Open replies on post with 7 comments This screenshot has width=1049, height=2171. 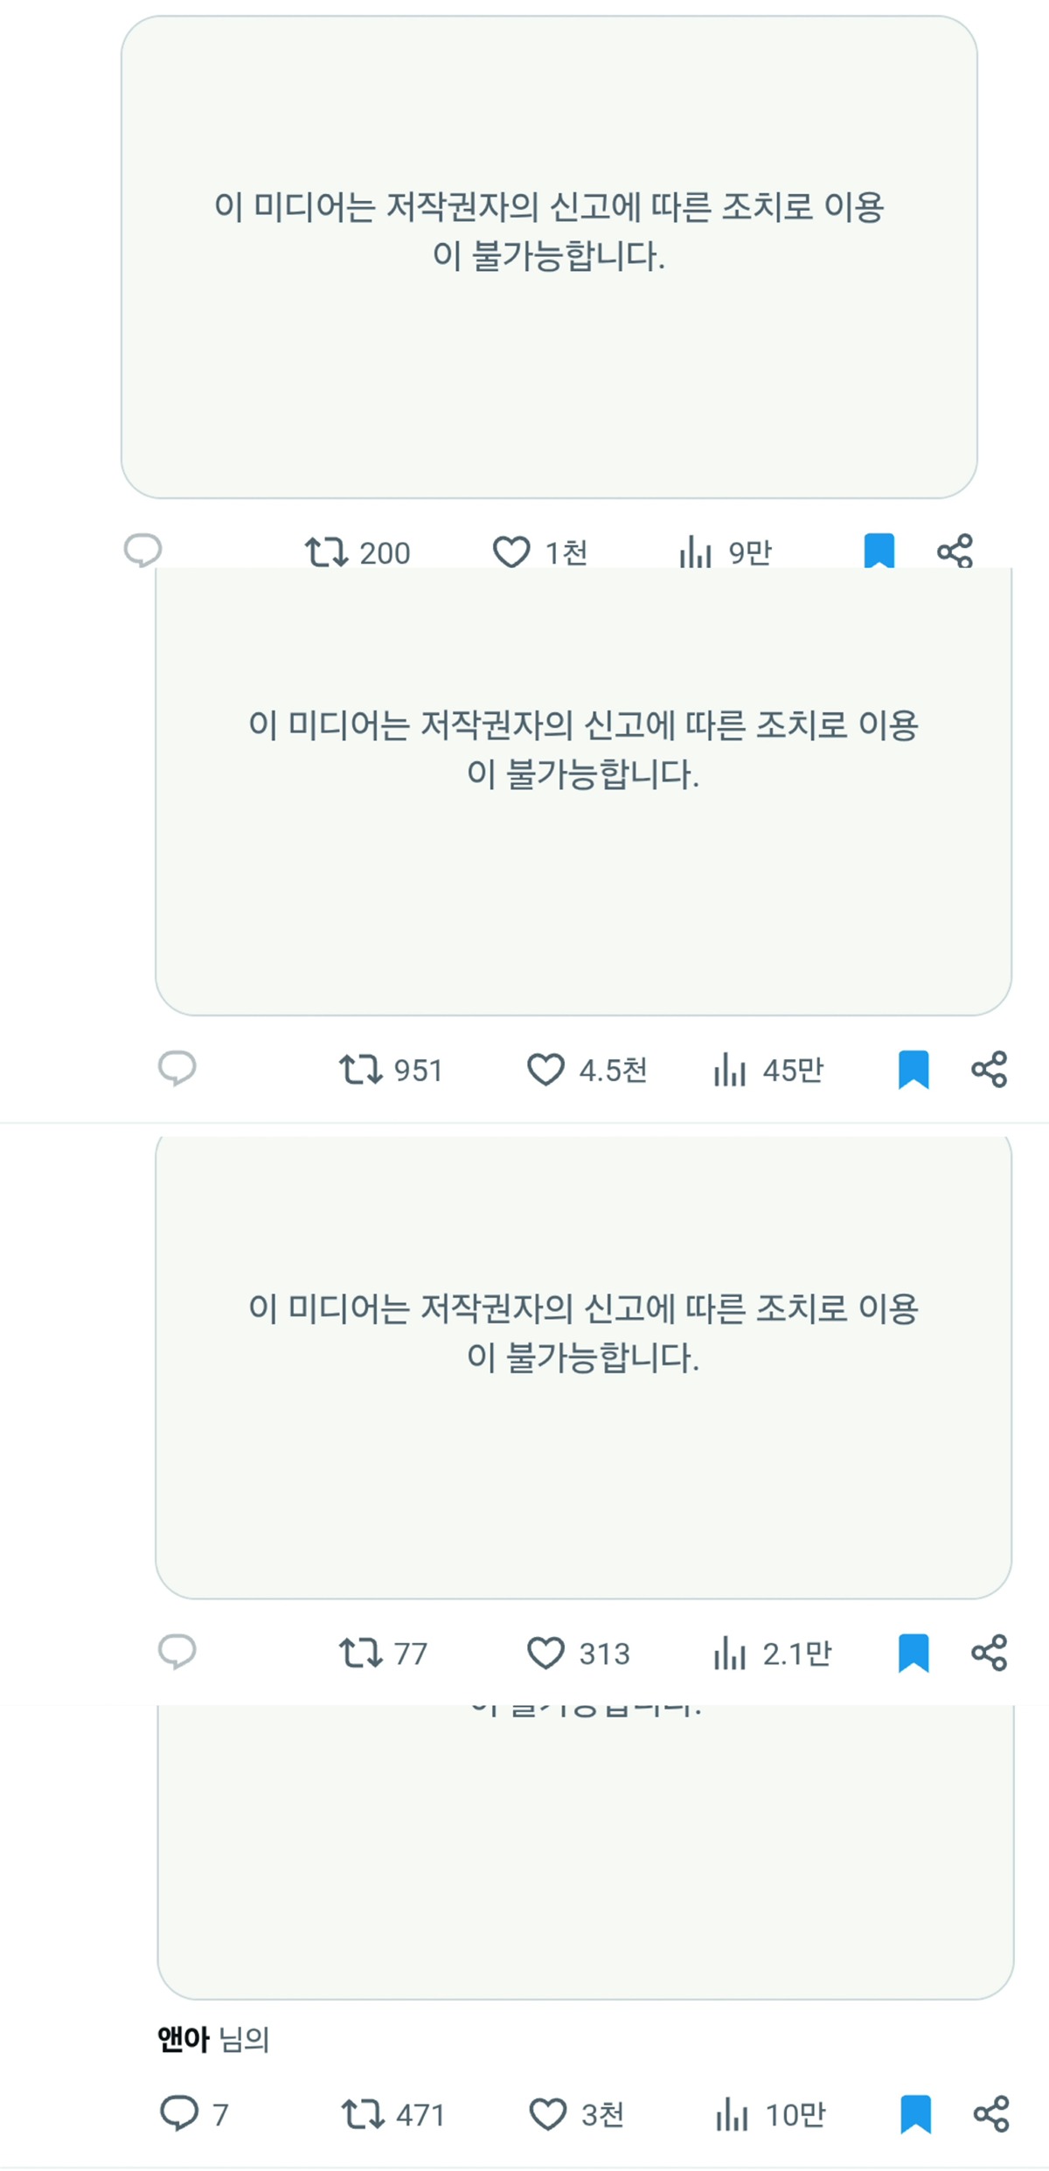(179, 2113)
